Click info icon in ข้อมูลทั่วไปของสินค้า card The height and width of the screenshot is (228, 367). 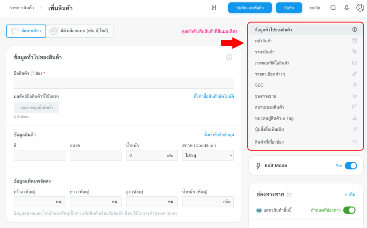click(229, 57)
